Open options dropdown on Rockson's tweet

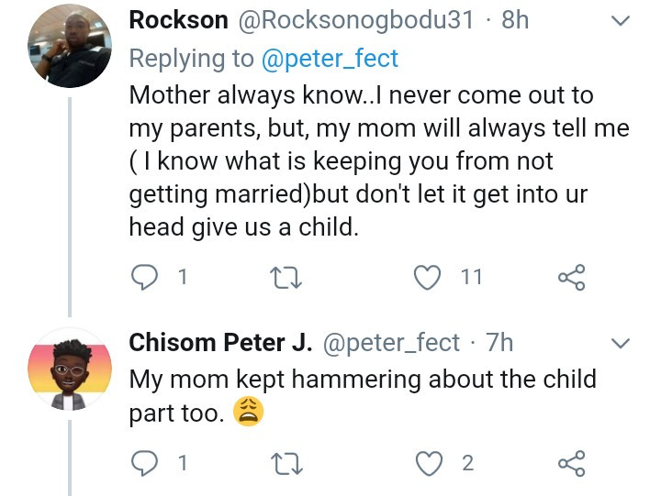[x=621, y=20]
